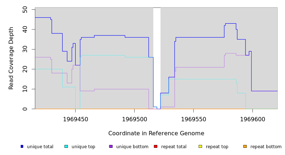Click the purple unique bottom legend swatch
Viewport: 285px width, 155px height.
pyautogui.click(x=111, y=146)
